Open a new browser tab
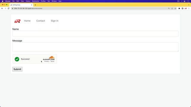 click(x=35, y=5)
